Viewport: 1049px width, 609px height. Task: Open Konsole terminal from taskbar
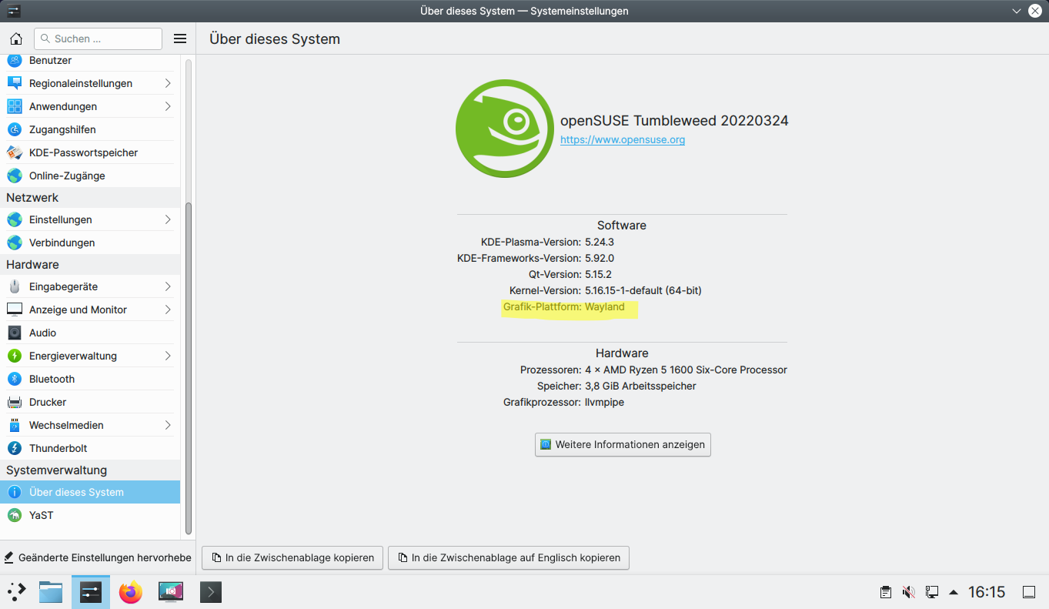pyautogui.click(x=211, y=592)
